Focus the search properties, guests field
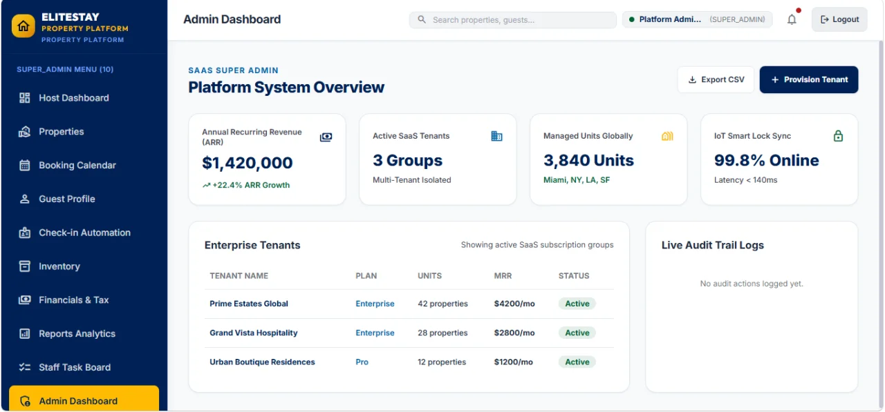Screen dimensions: 885x412 (513, 20)
